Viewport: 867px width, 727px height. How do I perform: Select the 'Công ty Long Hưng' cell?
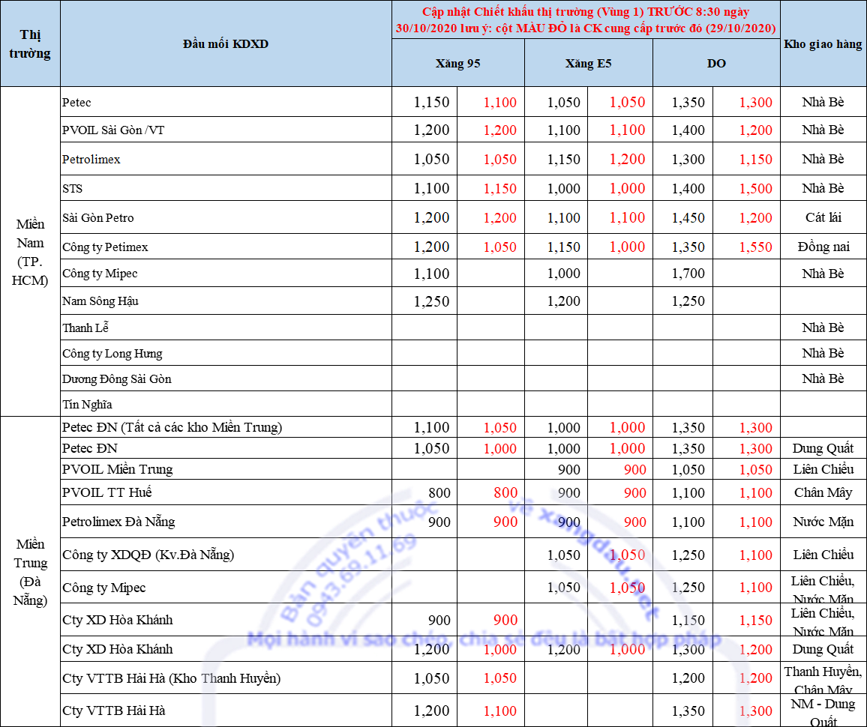[226, 352]
